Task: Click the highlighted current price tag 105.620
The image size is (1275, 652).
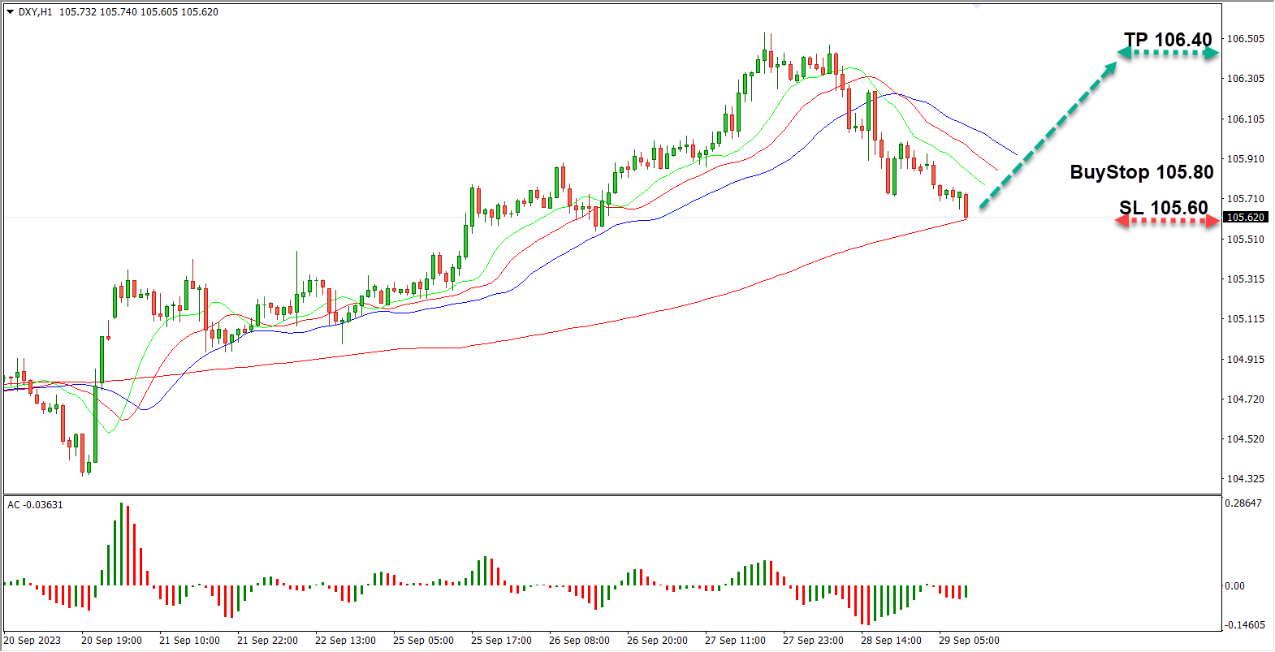Action: click(x=1245, y=218)
